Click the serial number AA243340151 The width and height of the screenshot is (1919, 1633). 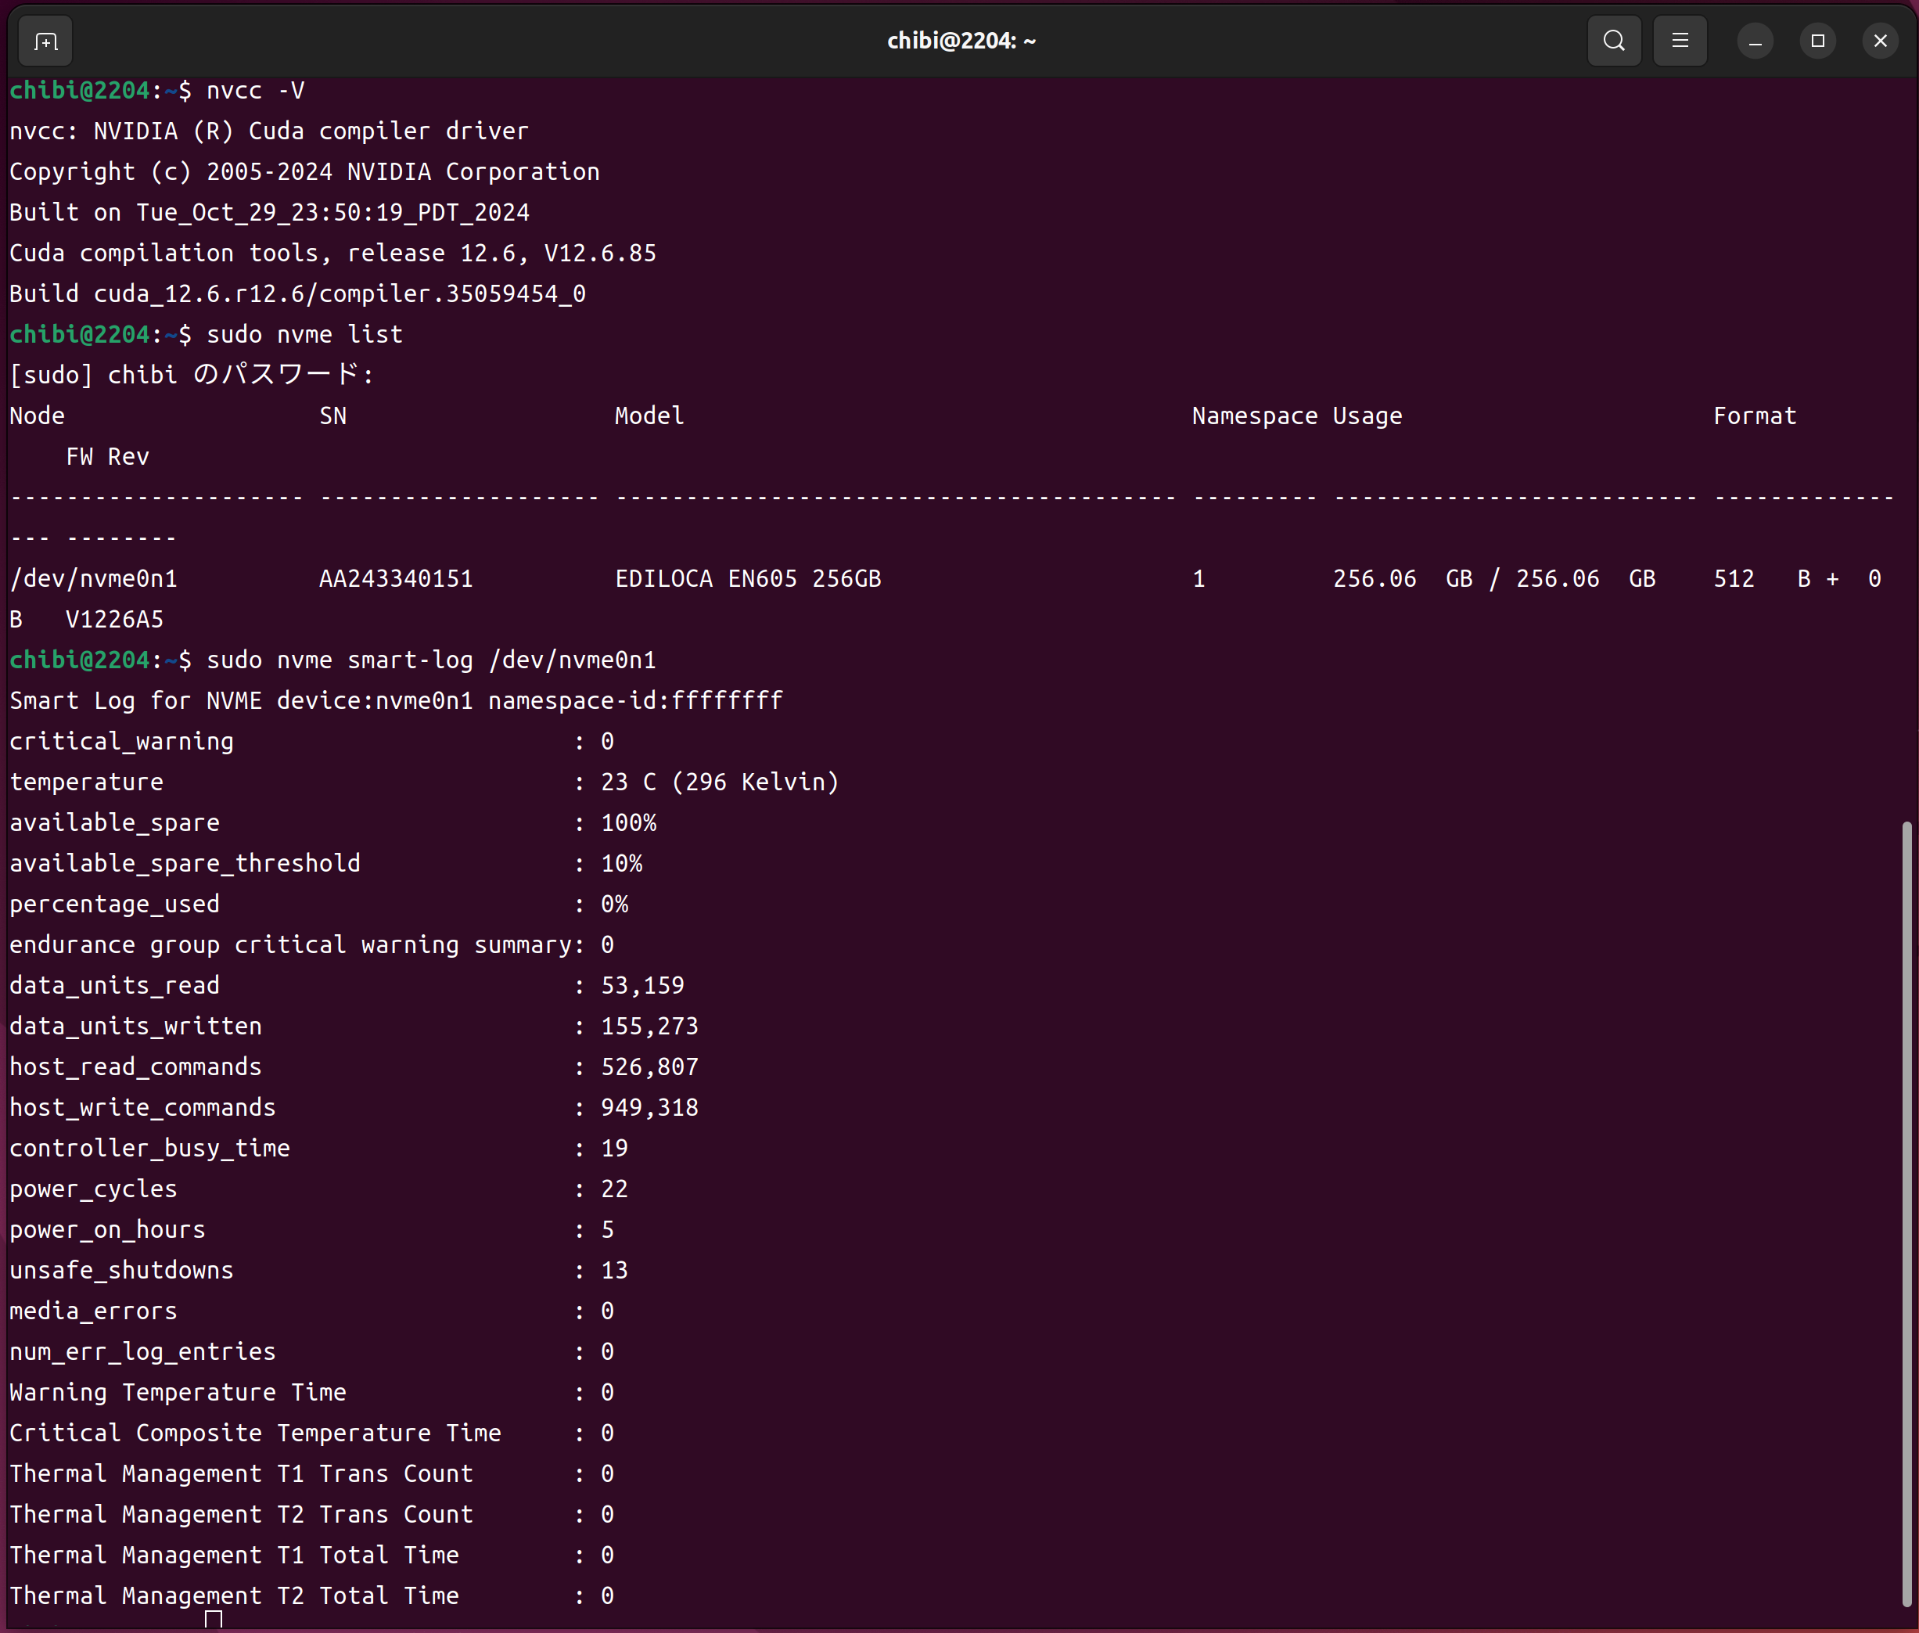tap(395, 578)
